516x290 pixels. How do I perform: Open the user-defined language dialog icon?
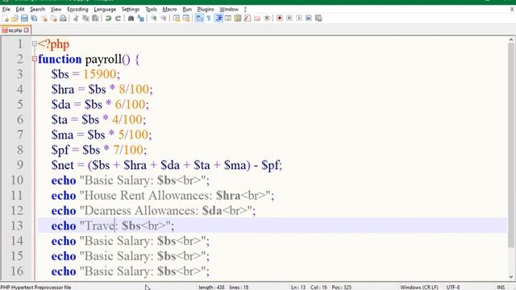click(228, 19)
